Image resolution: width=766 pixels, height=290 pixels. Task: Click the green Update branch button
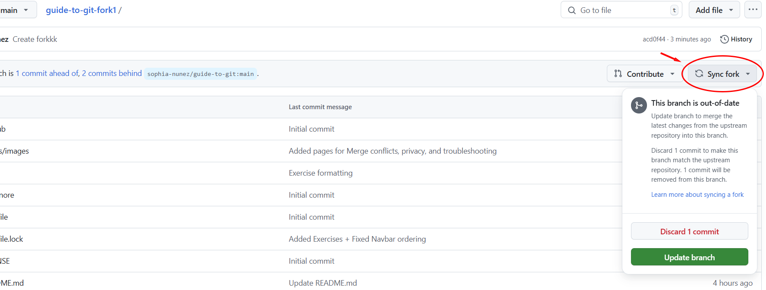click(689, 257)
